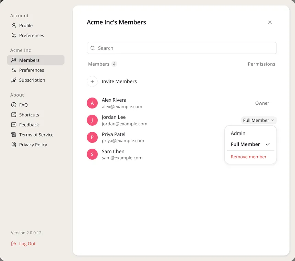Click the FAQ info circle icon

(x=13, y=105)
